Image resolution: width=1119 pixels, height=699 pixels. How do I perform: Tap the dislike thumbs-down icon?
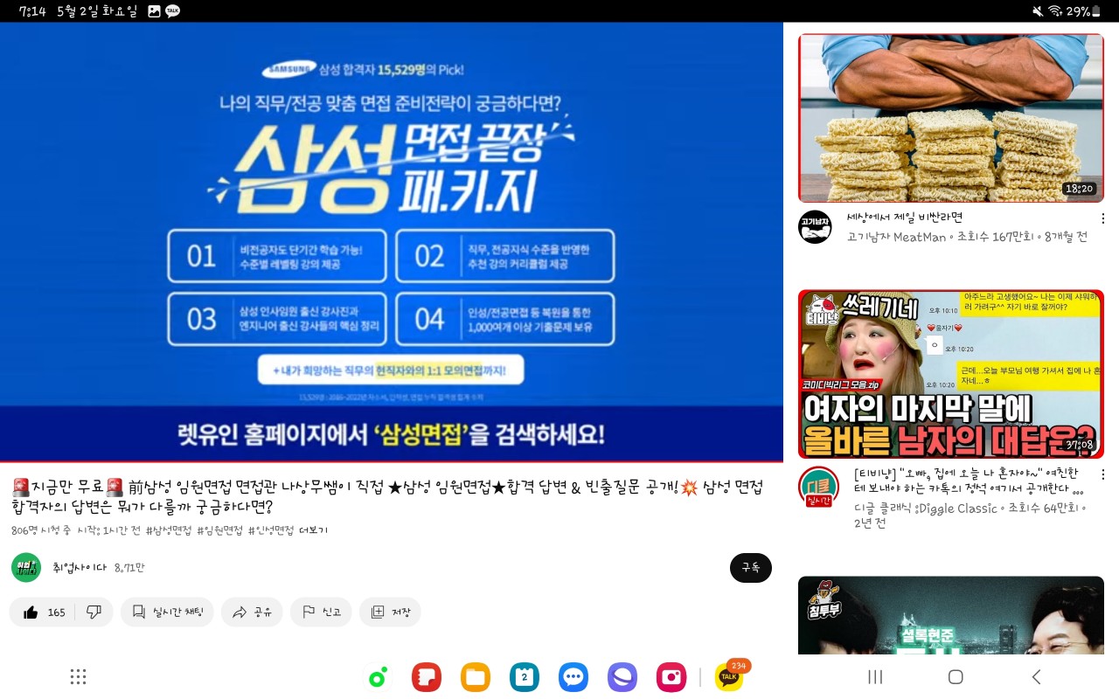coord(94,612)
